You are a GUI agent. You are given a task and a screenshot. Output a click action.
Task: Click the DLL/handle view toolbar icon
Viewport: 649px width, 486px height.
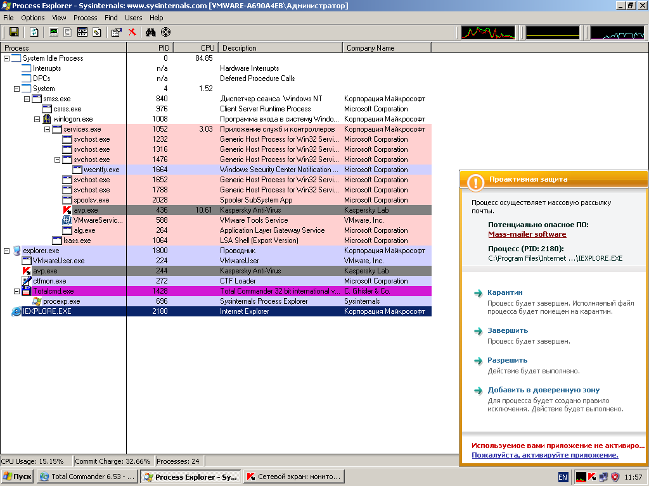pos(97,32)
